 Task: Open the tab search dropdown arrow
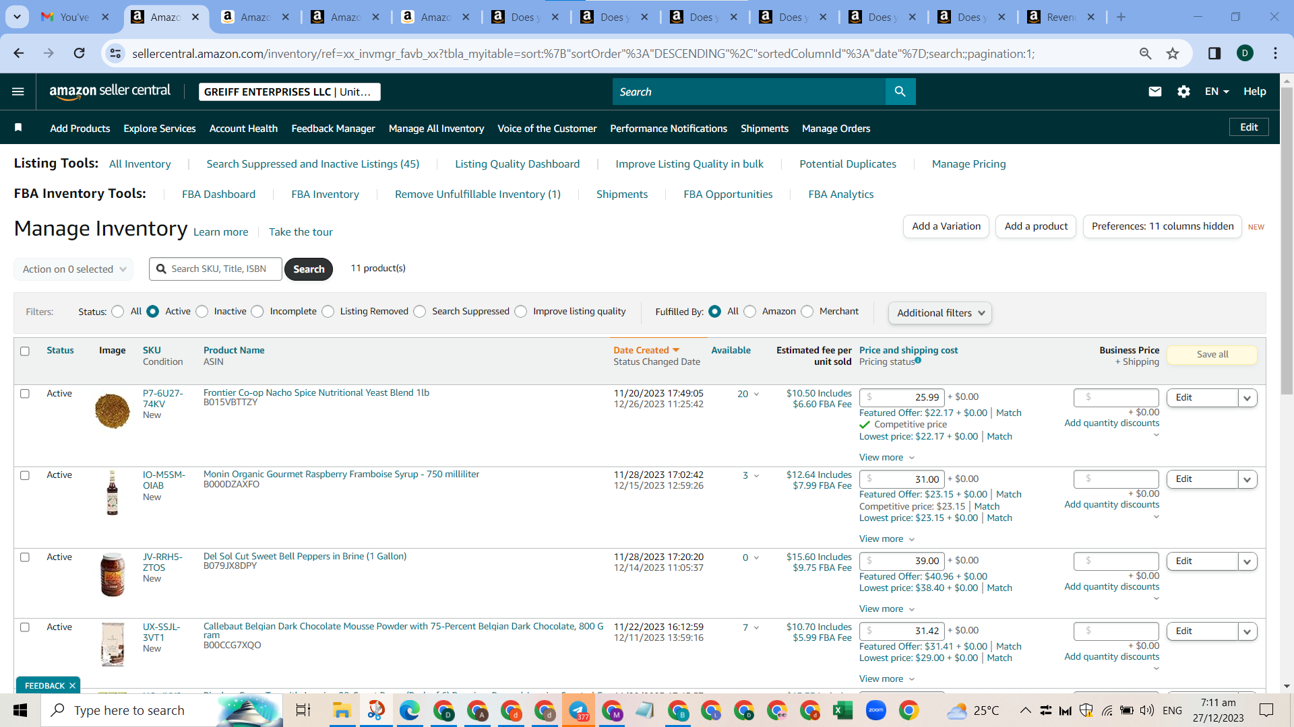[x=17, y=17]
